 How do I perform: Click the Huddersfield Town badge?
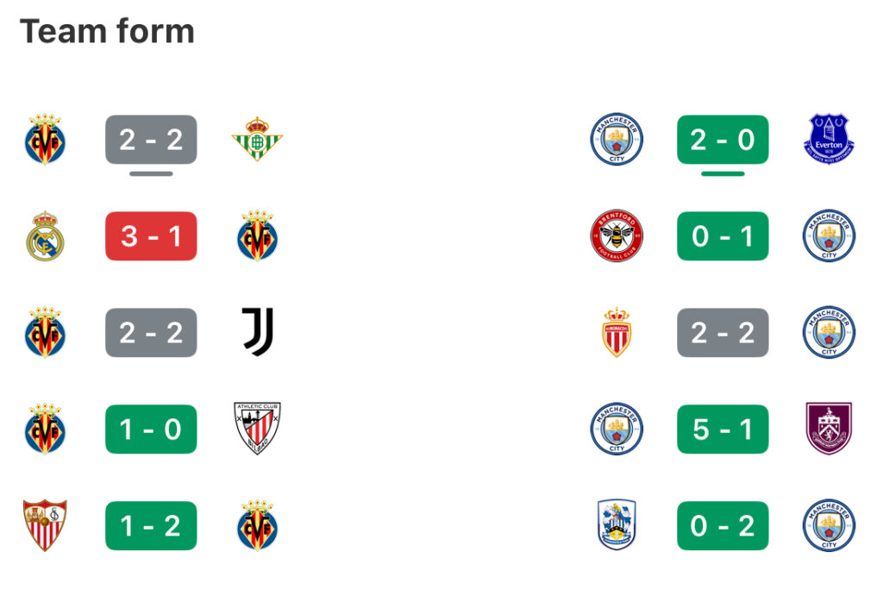pyautogui.click(x=617, y=525)
